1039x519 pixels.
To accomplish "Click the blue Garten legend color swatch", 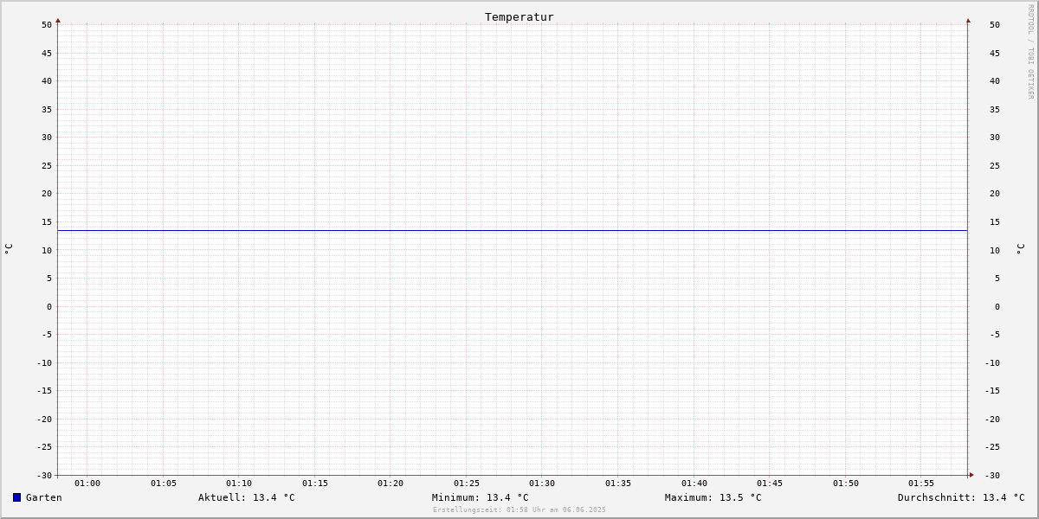I will [x=16, y=497].
